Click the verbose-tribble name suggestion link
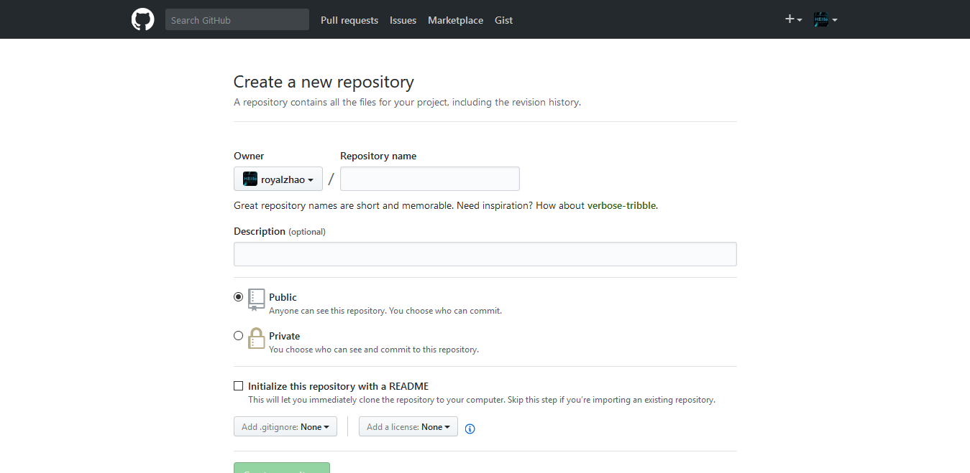970x473 pixels. [621, 205]
